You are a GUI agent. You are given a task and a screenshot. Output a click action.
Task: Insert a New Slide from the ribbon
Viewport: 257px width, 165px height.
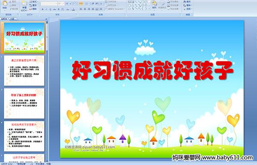click(x=24, y=6)
